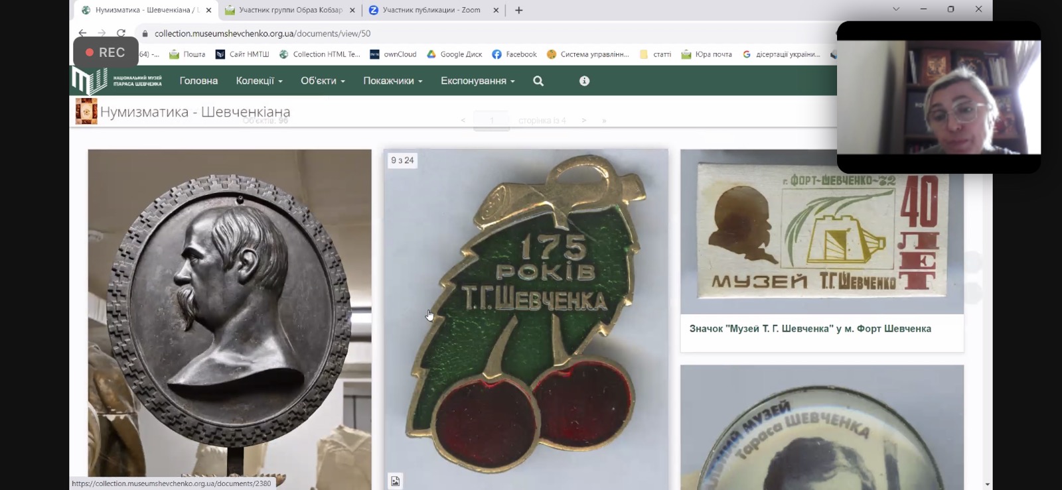
Task: Open the Facebook bookmark
Action: (514, 54)
